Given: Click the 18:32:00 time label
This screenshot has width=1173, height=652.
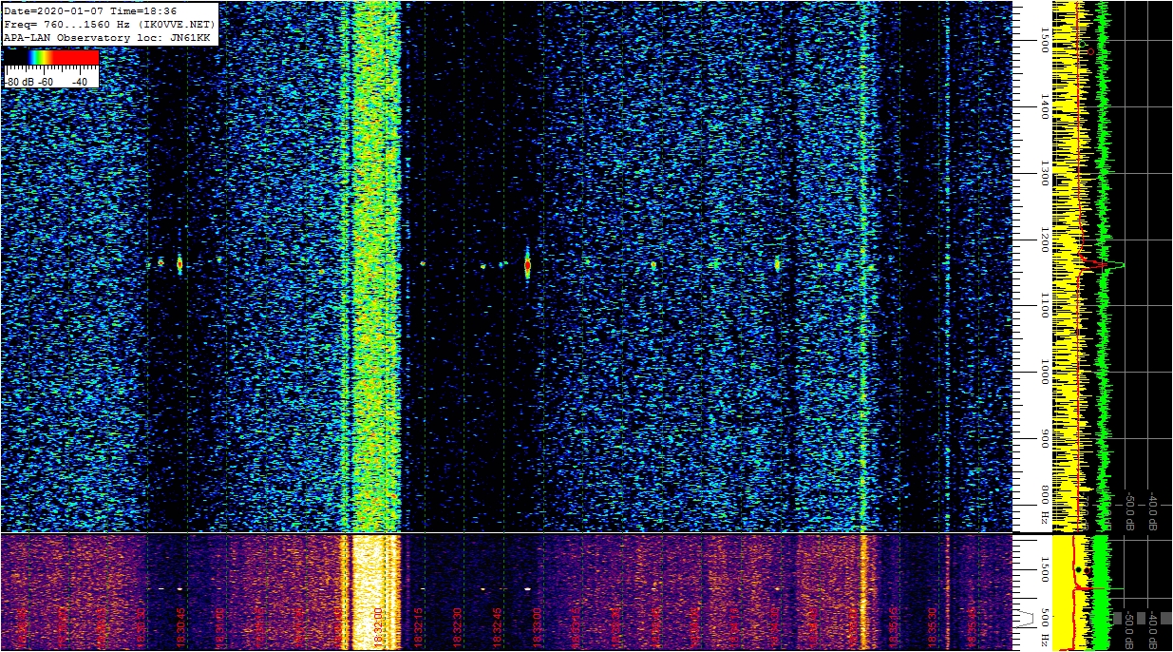Looking at the screenshot, I should [x=377, y=628].
